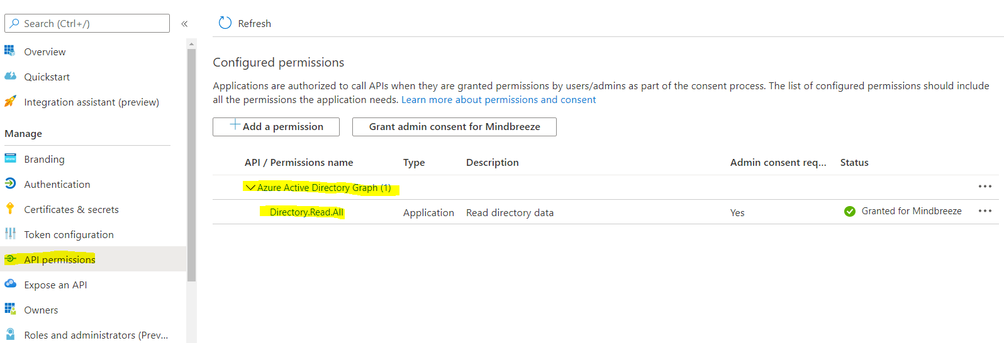Collapse the sidebar with double chevron
Image resolution: width=1004 pixels, height=343 pixels.
click(x=184, y=24)
